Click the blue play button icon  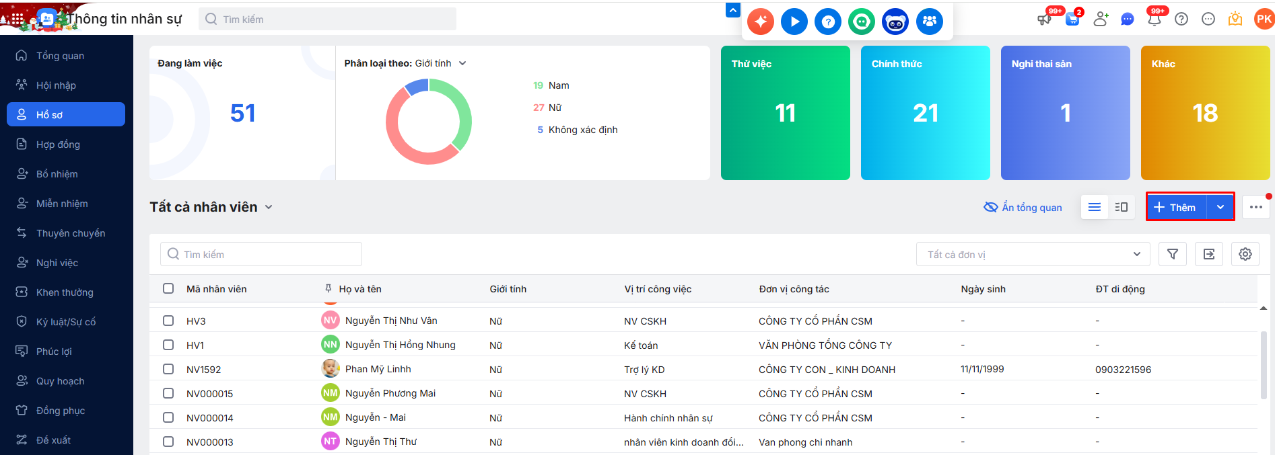pyautogui.click(x=794, y=22)
